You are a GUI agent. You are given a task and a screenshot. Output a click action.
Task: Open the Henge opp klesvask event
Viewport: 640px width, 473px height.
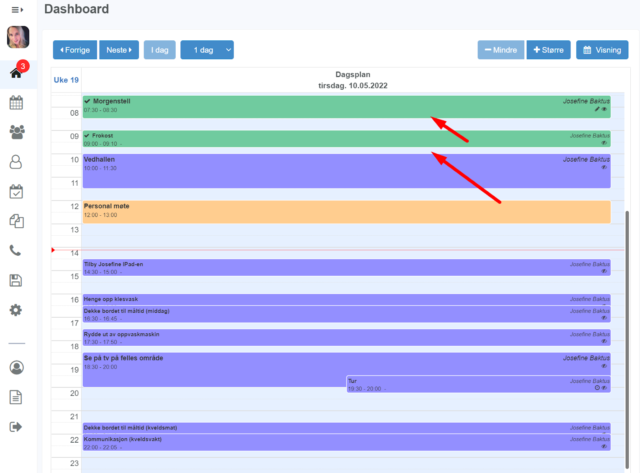click(346, 299)
